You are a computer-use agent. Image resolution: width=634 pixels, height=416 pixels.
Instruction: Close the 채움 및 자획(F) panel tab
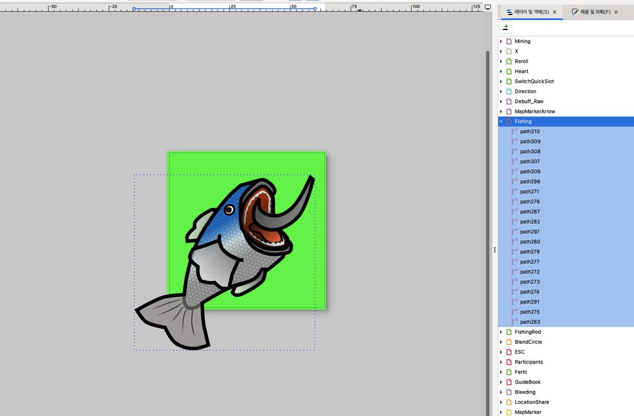[x=616, y=12]
